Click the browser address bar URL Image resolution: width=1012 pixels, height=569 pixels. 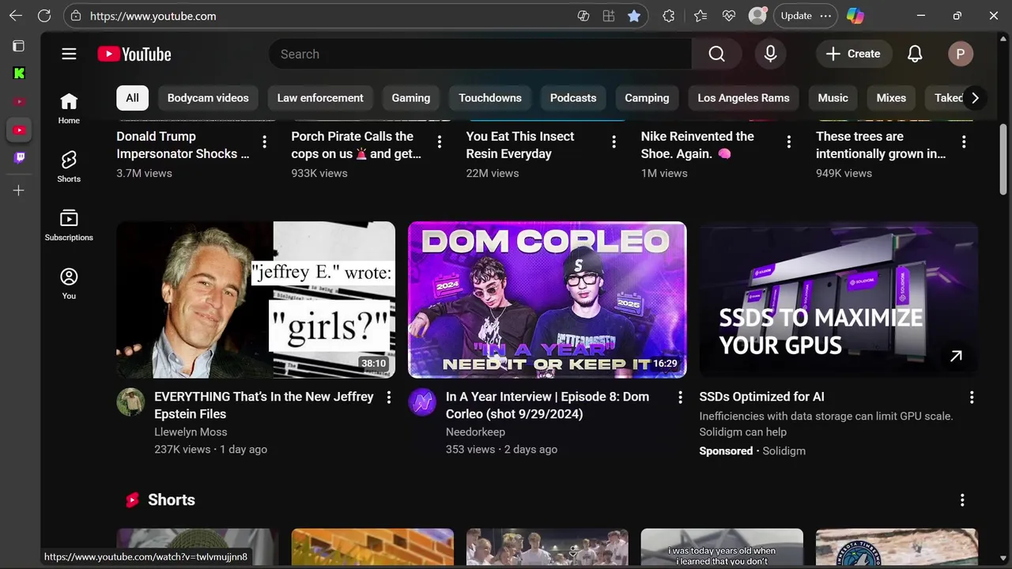tap(153, 16)
